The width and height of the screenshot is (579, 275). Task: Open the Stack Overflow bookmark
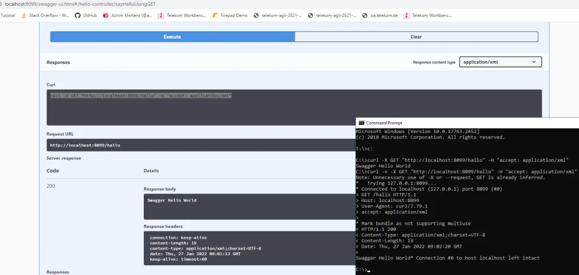tap(45, 15)
